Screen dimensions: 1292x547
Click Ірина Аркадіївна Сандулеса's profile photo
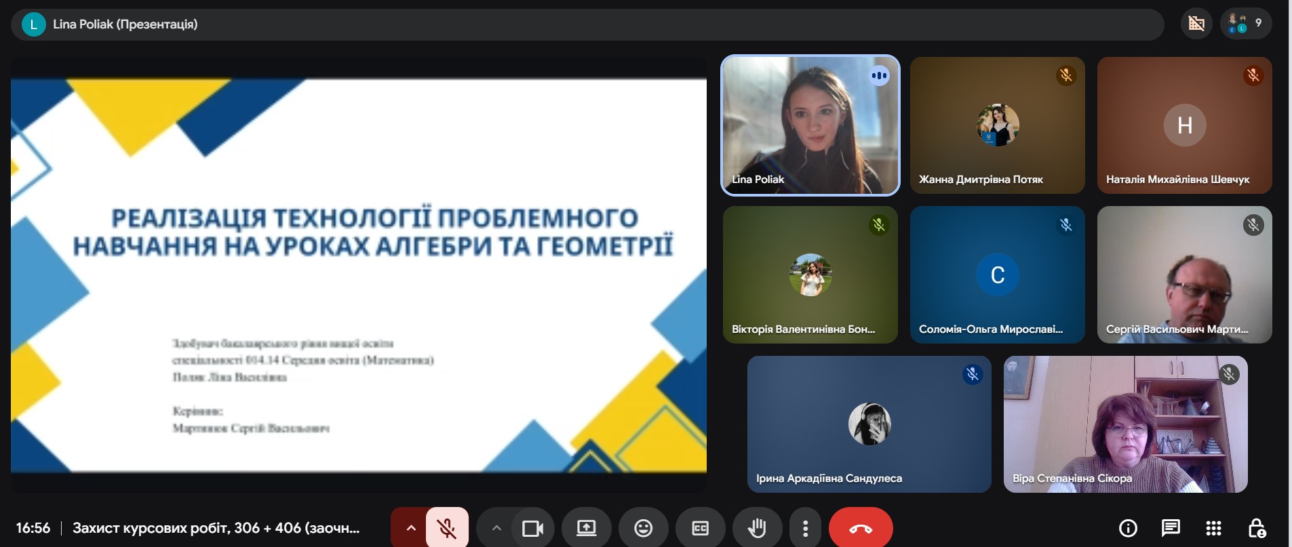[x=869, y=424]
